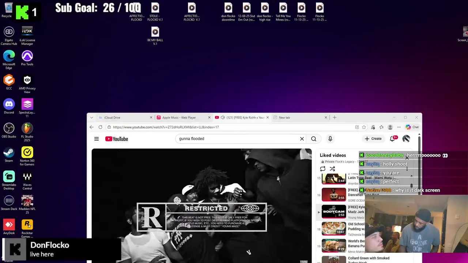
Task: Switch to the New tab page
Action: tap(300, 118)
